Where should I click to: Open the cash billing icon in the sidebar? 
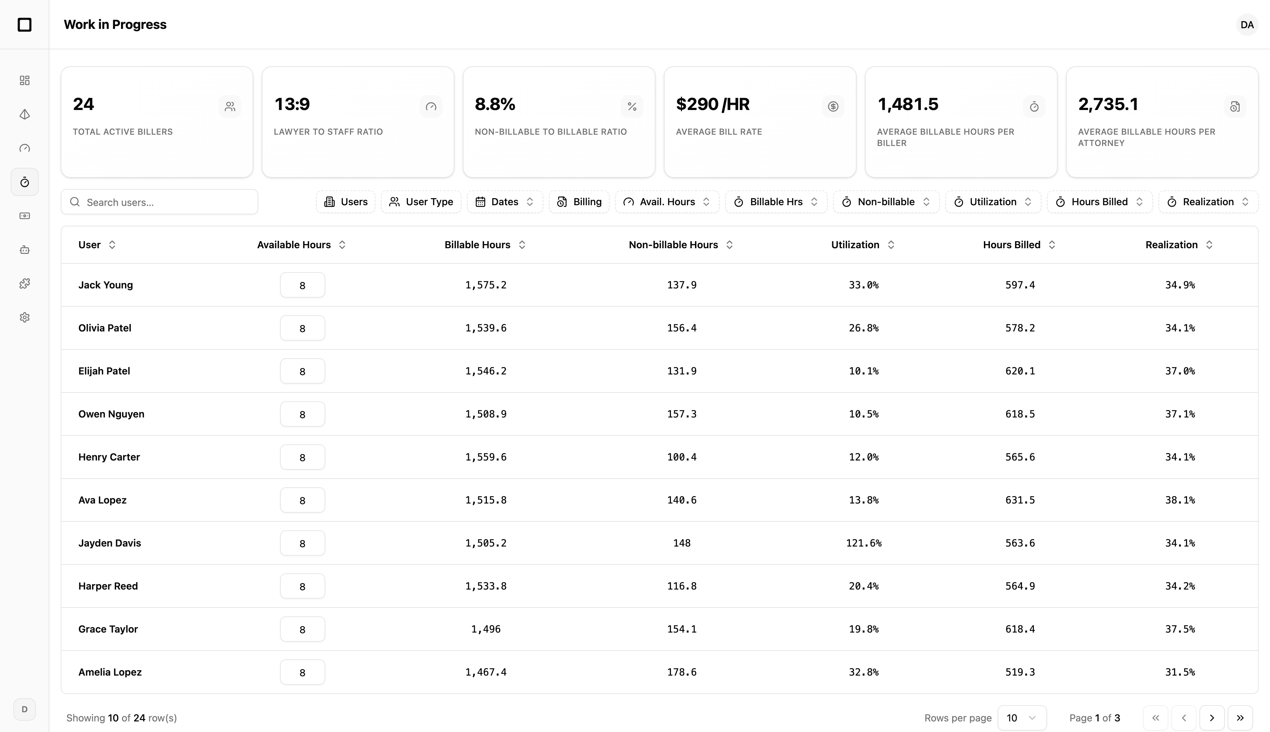(x=25, y=216)
